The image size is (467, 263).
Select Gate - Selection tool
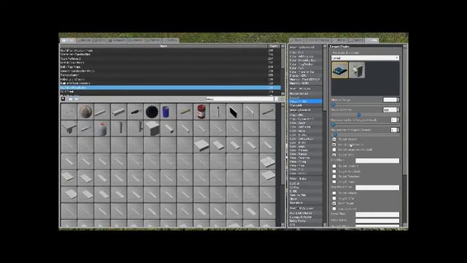click(306, 158)
